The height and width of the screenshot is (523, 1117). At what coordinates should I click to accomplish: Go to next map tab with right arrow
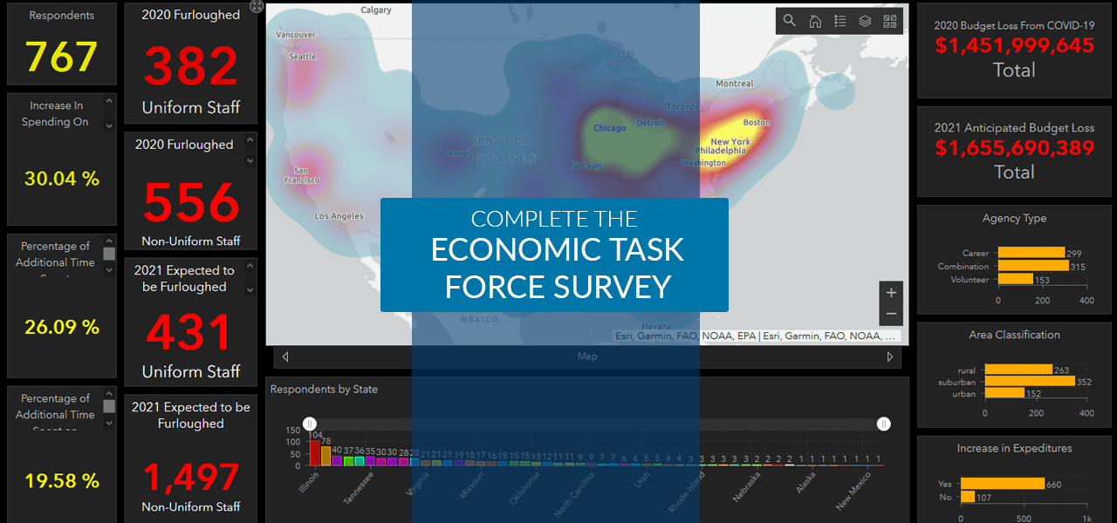[890, 357]
